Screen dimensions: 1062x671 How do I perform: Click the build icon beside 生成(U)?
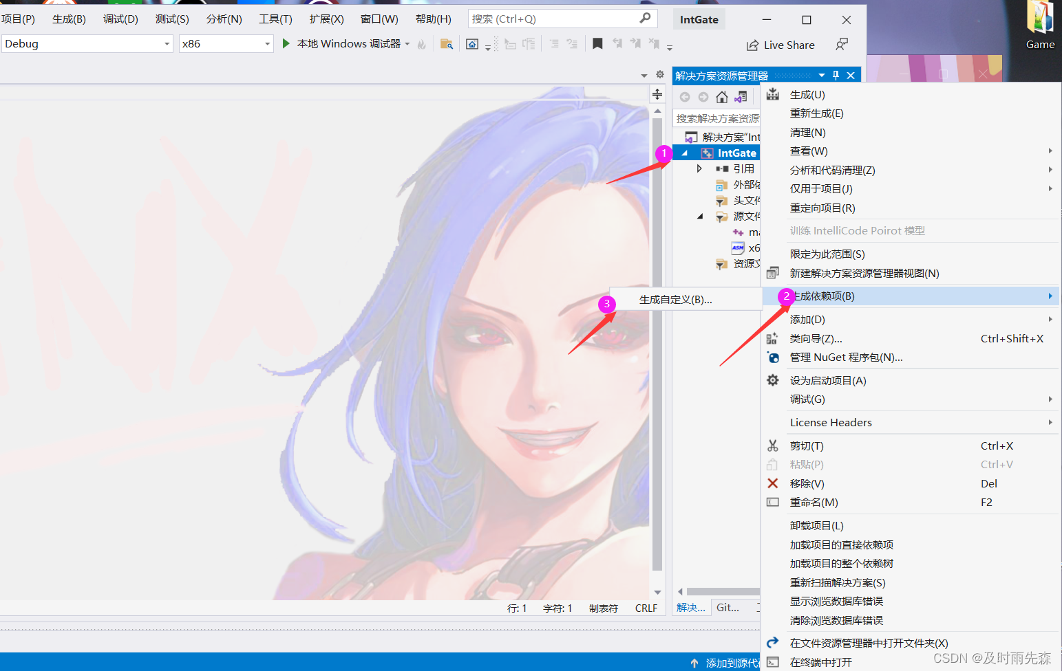773,94
